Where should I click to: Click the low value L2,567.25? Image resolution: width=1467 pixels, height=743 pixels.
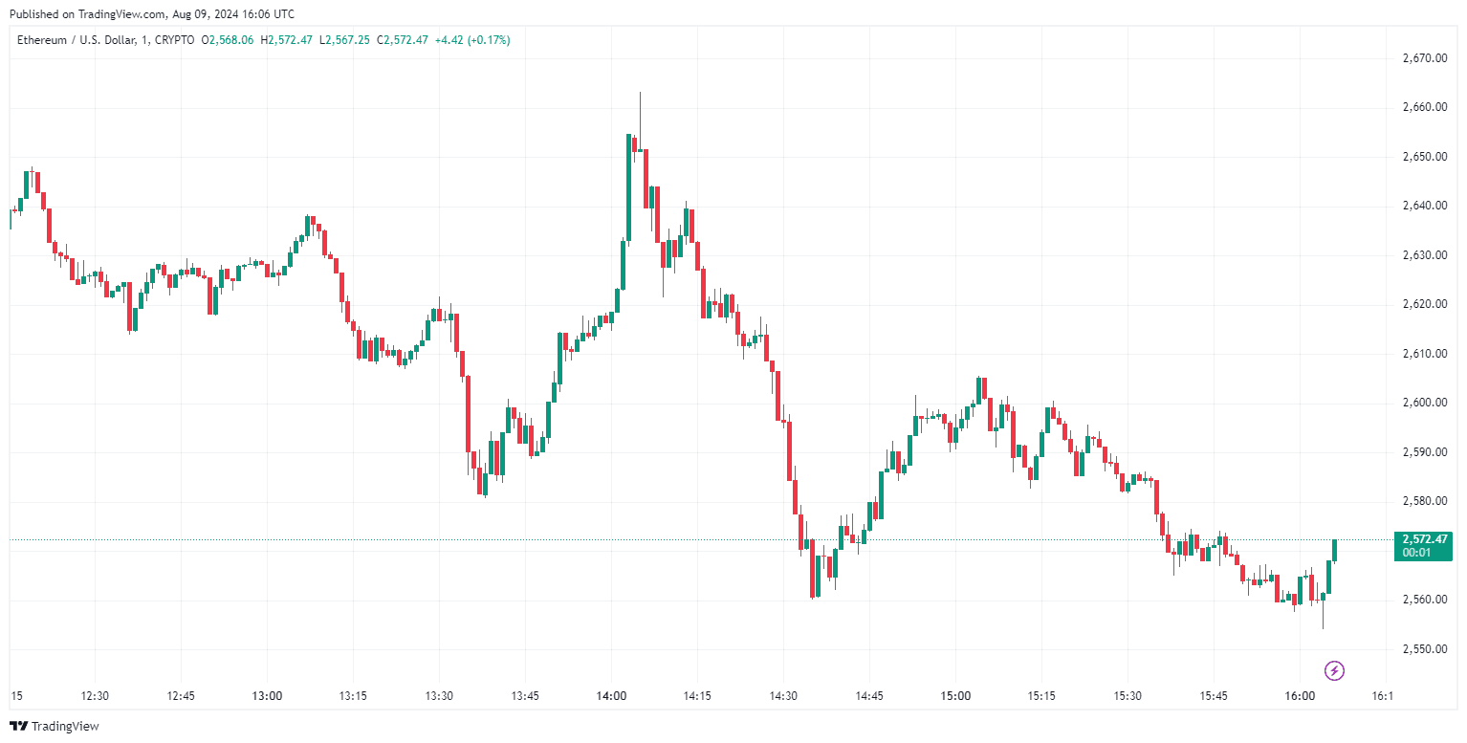[344, 40]
